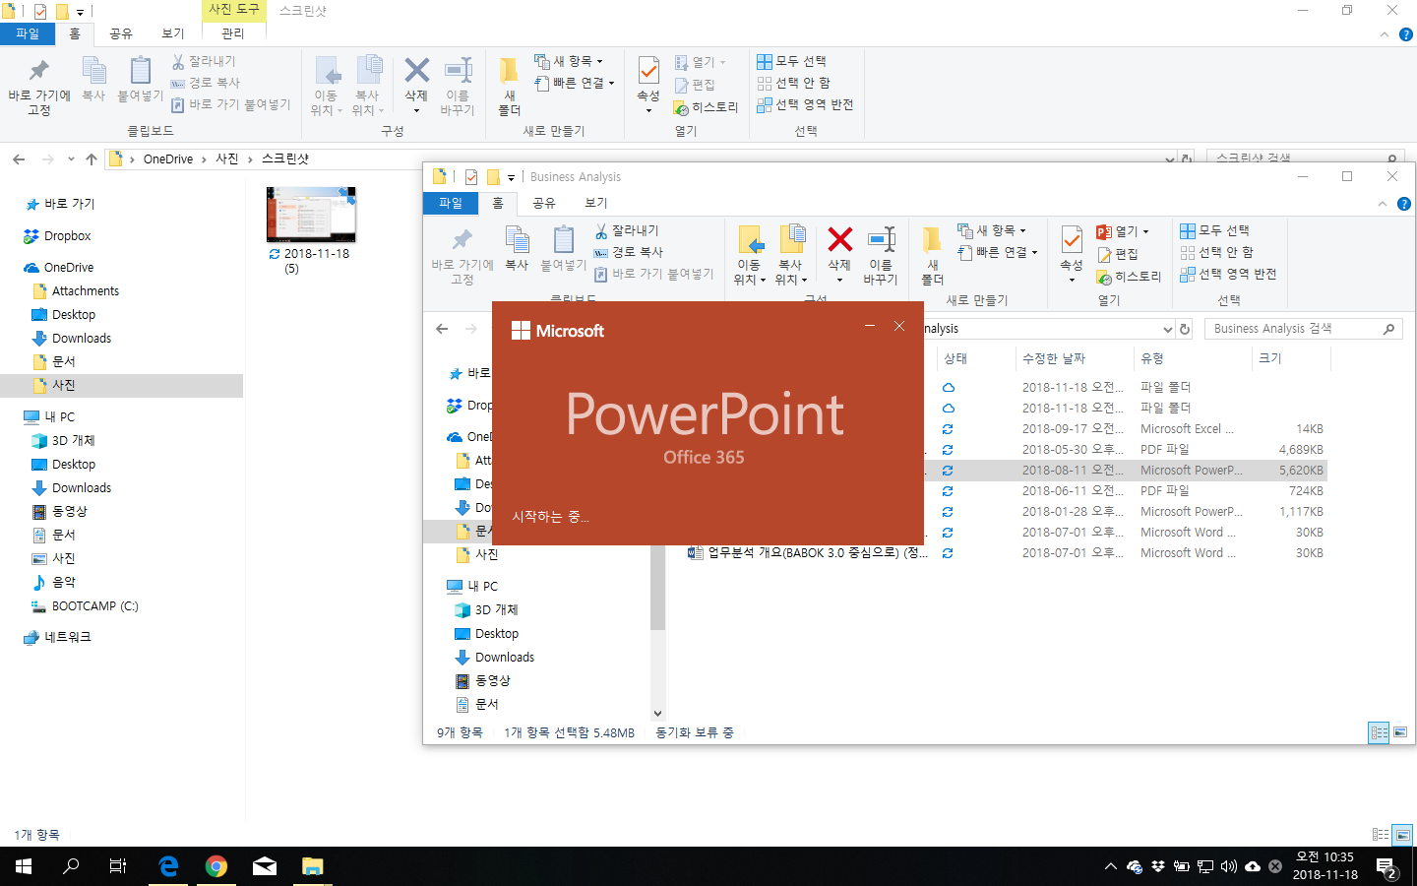Create 새 폴더 in 스크린샷 window ribbon

(510, 87)
